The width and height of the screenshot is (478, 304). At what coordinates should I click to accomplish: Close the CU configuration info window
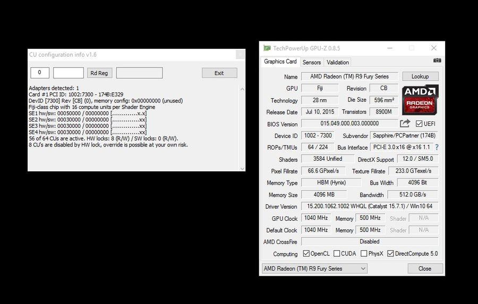pos(240,55)
